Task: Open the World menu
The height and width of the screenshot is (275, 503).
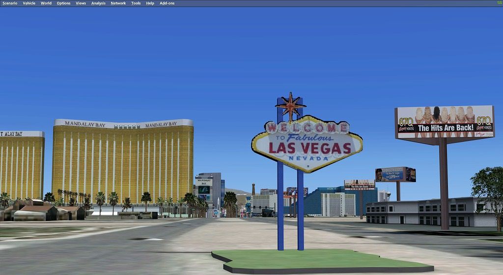Action: pos(46,3)
